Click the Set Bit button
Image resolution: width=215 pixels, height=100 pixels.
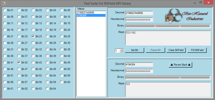click(x=135, y=50)
